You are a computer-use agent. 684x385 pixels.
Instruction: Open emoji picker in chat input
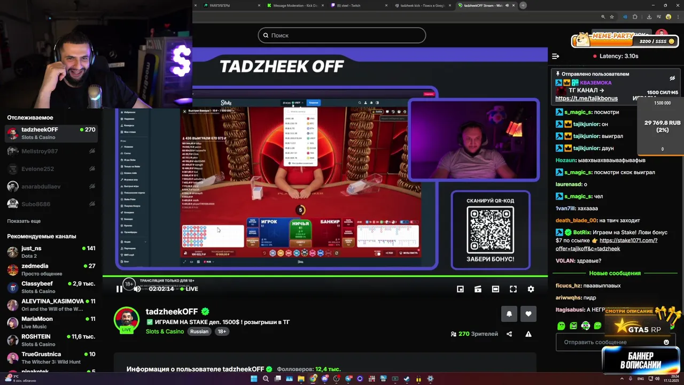click(x=666, y=342)
